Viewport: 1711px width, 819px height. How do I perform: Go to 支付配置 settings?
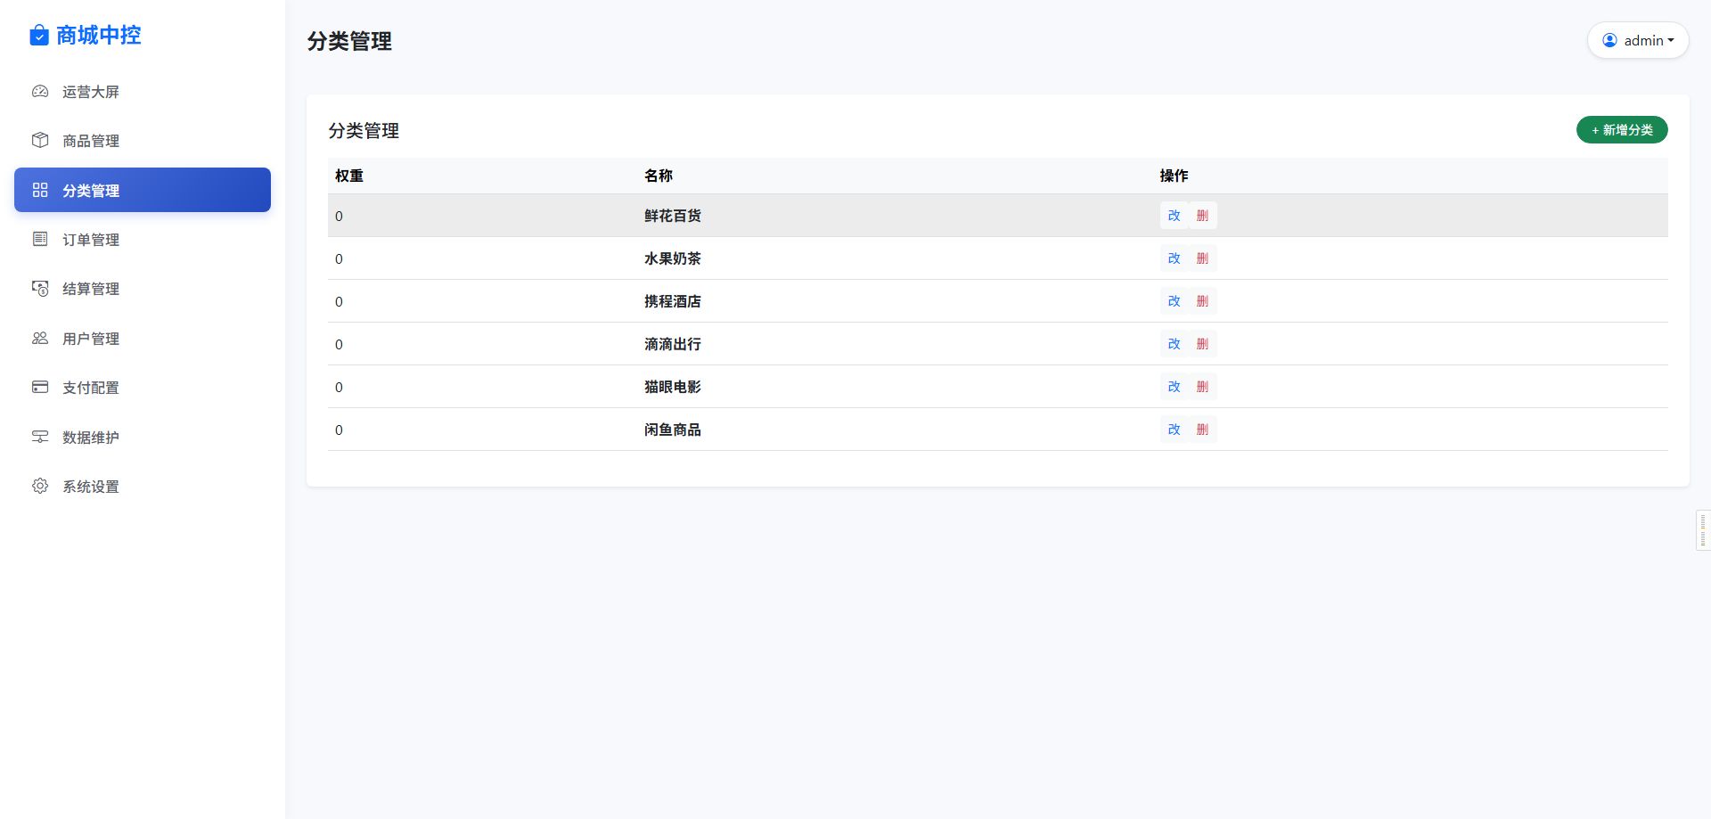pos(143,387)
